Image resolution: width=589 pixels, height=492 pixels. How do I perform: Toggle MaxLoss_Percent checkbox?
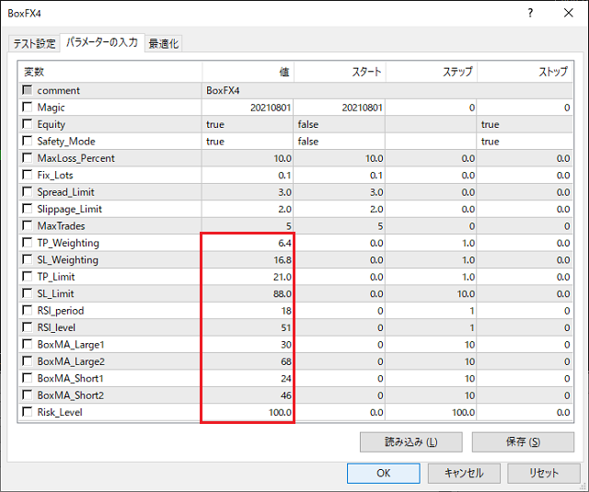(x=27, y=157)
